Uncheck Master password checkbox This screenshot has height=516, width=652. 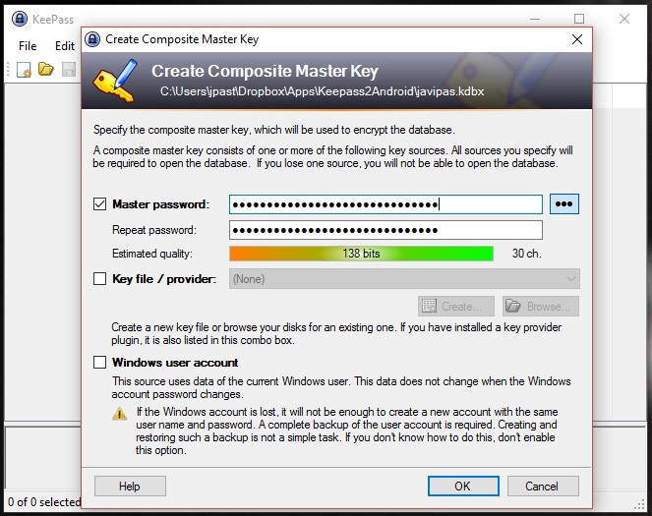tap(99, 204)
